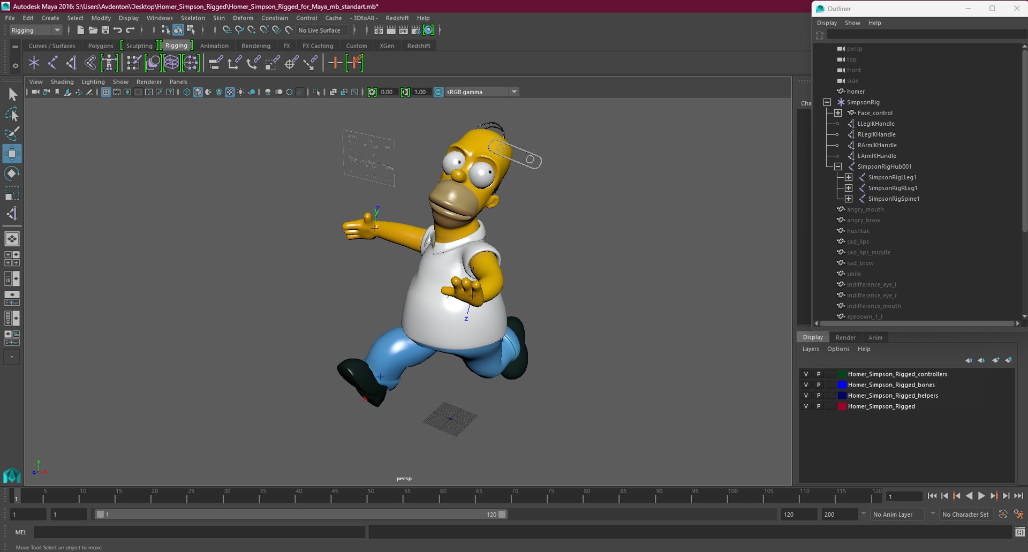Toggle the viewport grid display icon

click(105, 92)
